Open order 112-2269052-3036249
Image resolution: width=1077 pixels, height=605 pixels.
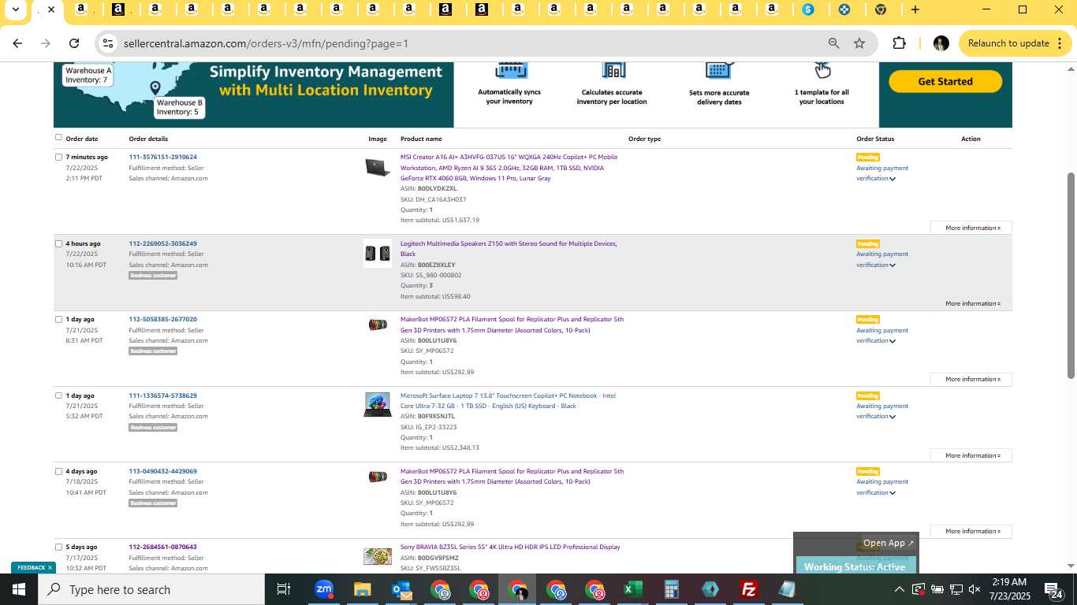163,243
